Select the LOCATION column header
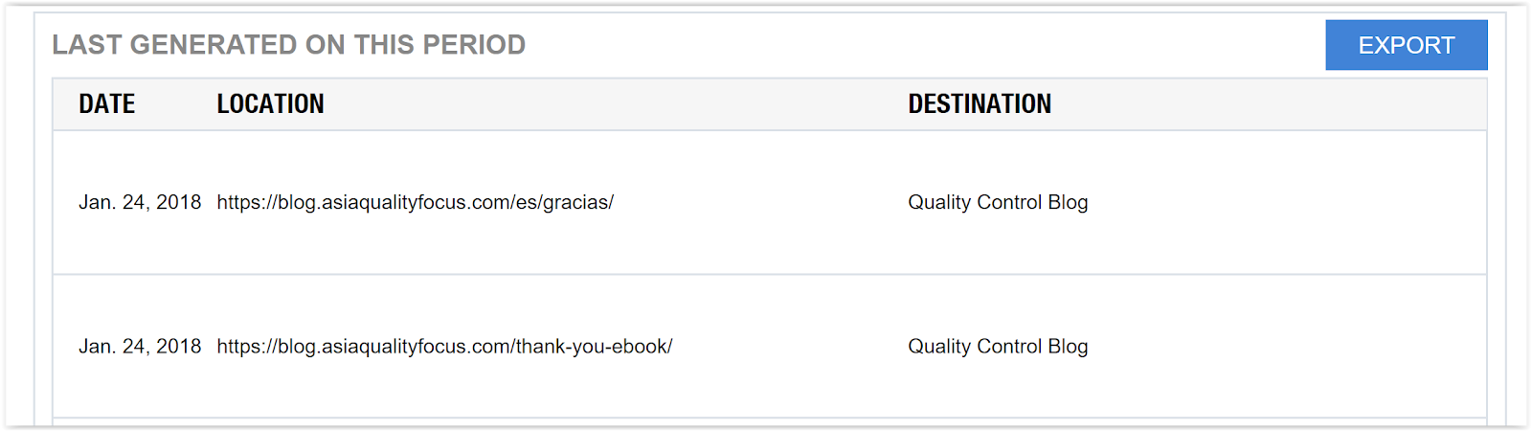This screenshot has height=431, width=1532. tap(270, 103)
